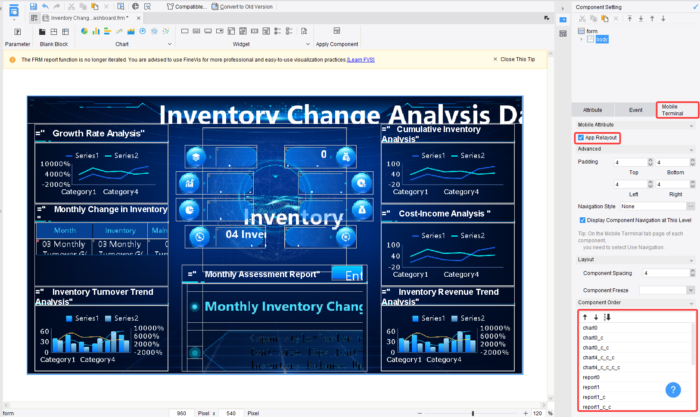700x417 pixels.
Task: Switch to the Event tab
Action: 636,110
